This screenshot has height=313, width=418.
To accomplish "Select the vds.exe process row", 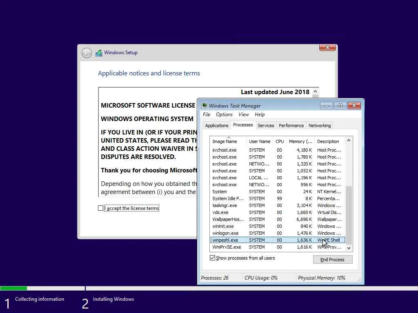I will coord(278,212).
